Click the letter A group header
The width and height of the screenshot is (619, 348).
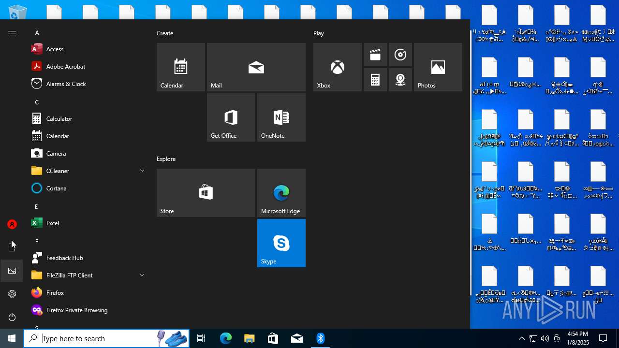tap(37, 33)
